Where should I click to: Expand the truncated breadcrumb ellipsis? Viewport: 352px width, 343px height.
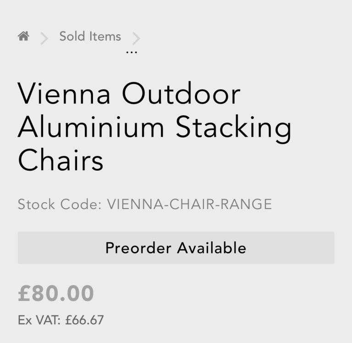132,52
